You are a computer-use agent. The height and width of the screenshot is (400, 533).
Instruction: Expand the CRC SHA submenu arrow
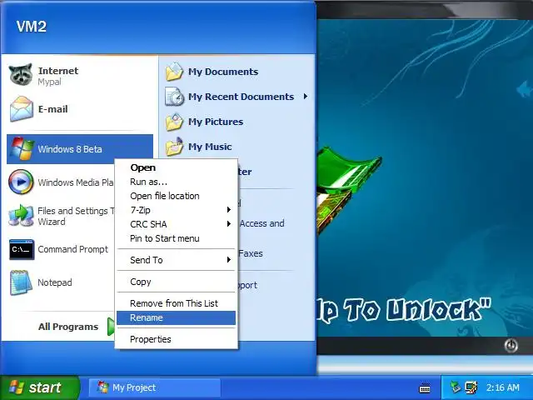229,224
